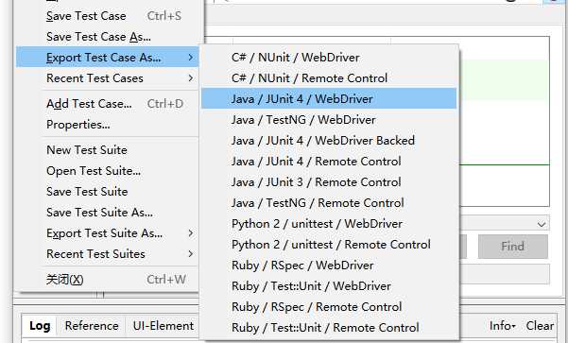568x343 pixels.
Task: Open the Info log level dropdown
Action: point(503,326)
